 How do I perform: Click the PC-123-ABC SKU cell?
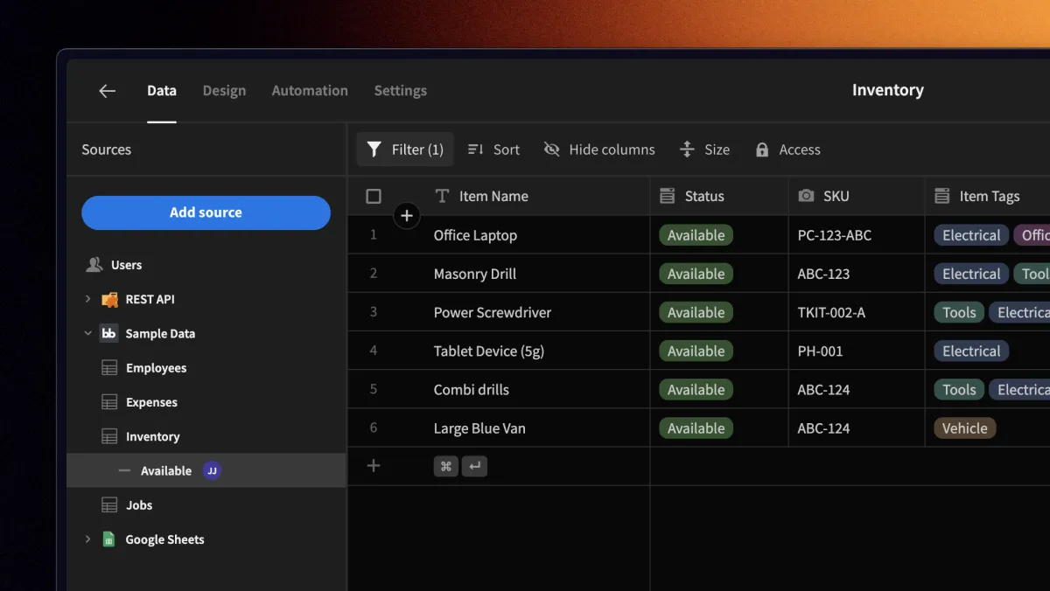pyautogui.click(x=857, y=235)
